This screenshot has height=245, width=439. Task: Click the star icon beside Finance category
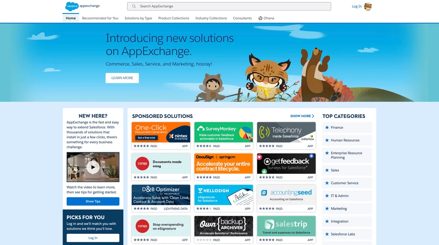click(327, 127)
